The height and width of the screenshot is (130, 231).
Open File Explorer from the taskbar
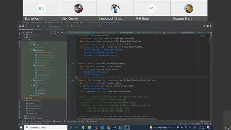click(90, 127)
